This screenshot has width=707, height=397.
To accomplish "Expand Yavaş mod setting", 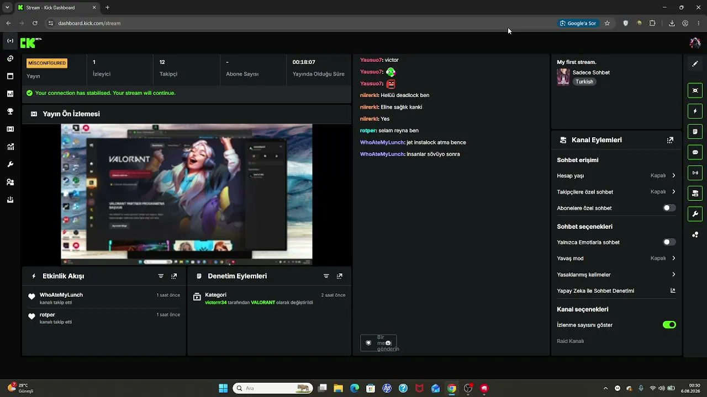I will click(x=616, y=258).
